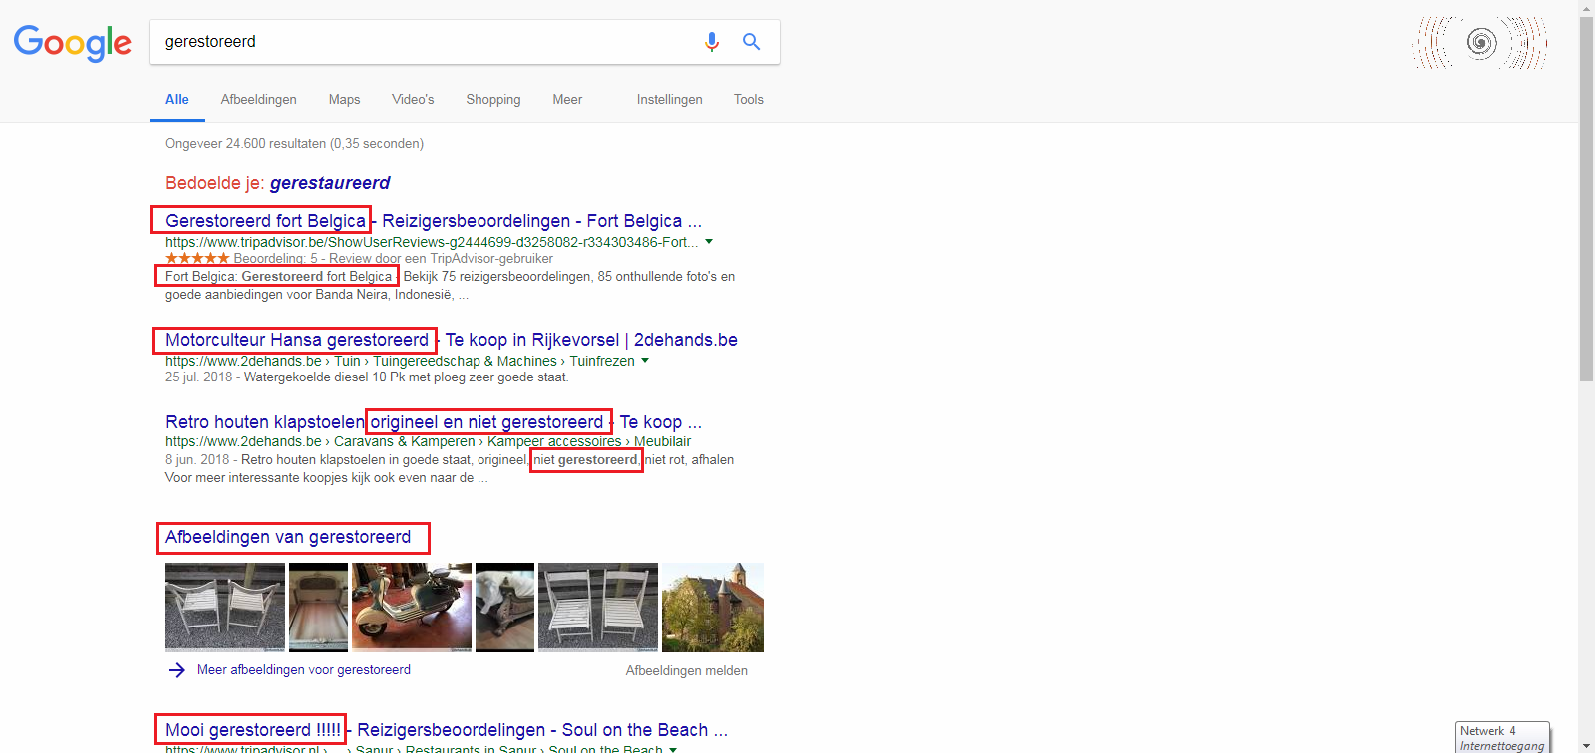Open the Video's tab
Screen dimensions: 1595x753
413,99
